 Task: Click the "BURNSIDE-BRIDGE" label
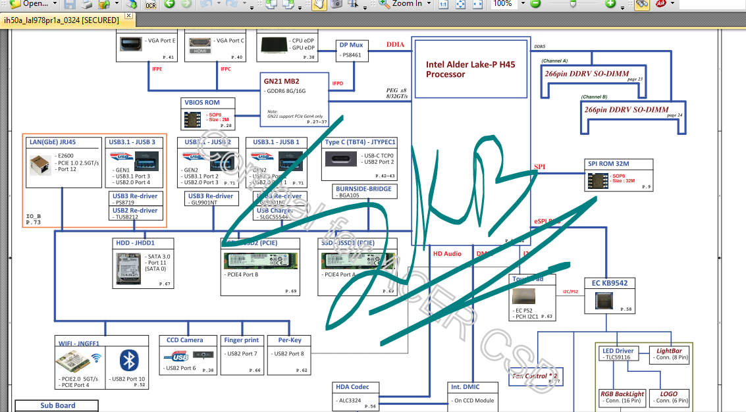[x=363, y=189]
